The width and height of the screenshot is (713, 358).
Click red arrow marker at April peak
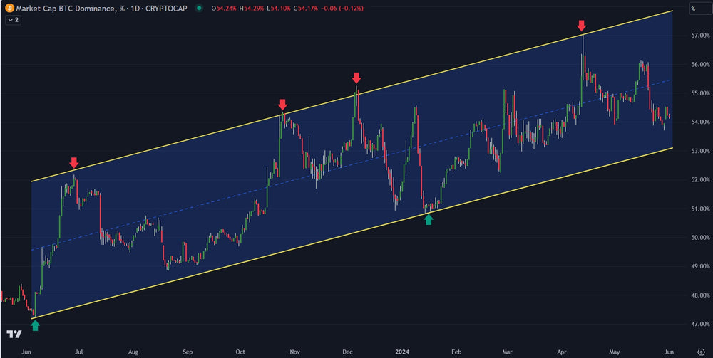582,26
